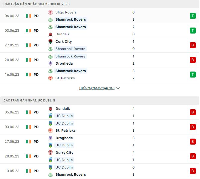
Task: Click the PD league label on 16.05.23
Action: [x=36, y=75]
